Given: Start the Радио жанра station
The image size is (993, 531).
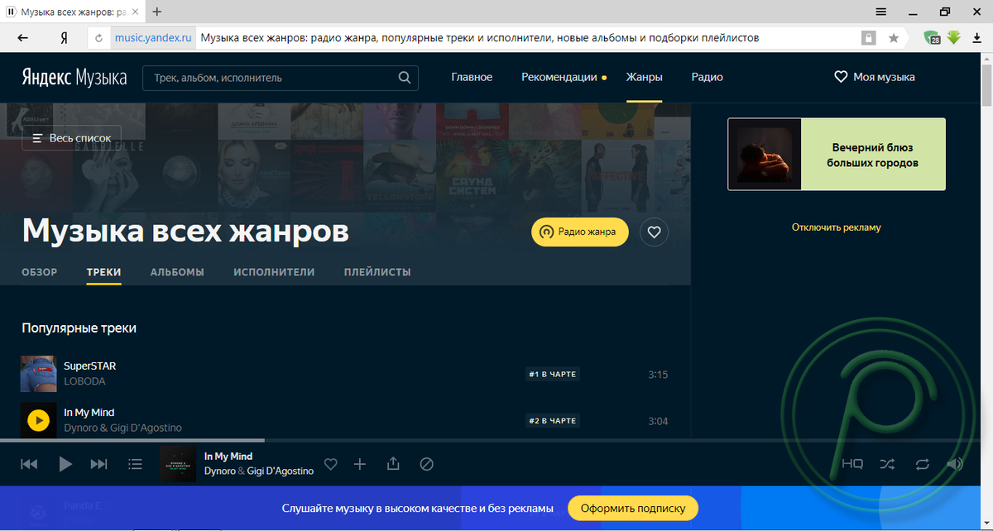Looking at the screenshot, I should pyautogui.click(x=580, y=232).
